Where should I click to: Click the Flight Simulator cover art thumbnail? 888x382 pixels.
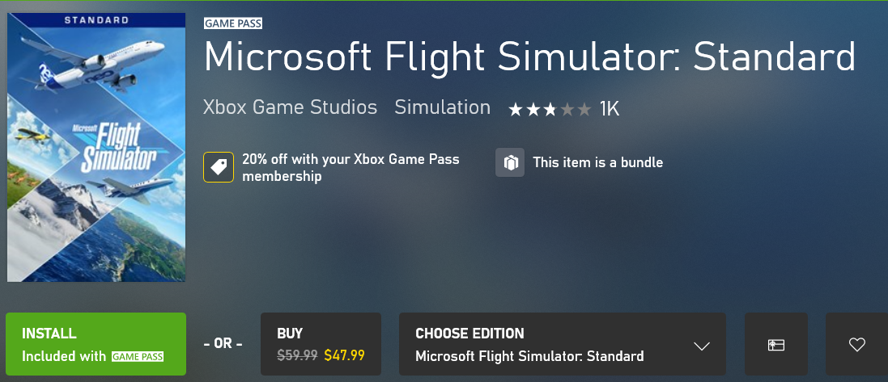pos(96,147)
